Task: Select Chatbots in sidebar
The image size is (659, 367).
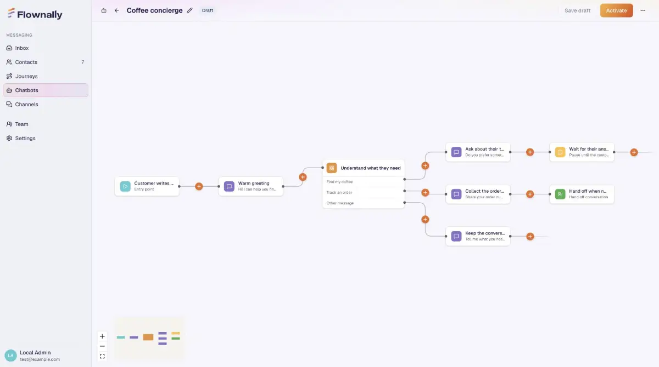Action: pos(46,90)
